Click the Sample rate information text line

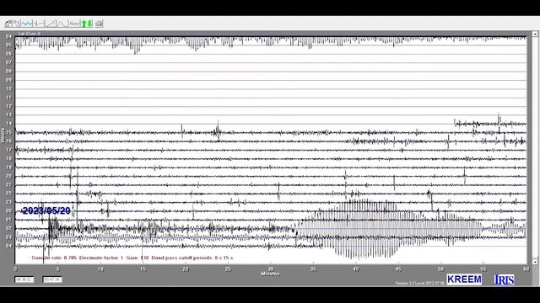(132, 258)
